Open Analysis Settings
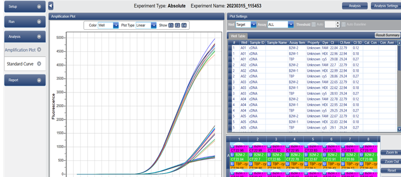Image resolution: width=401 pixels, height=177 pixels. pyautogui.click(x=386, y=5)
